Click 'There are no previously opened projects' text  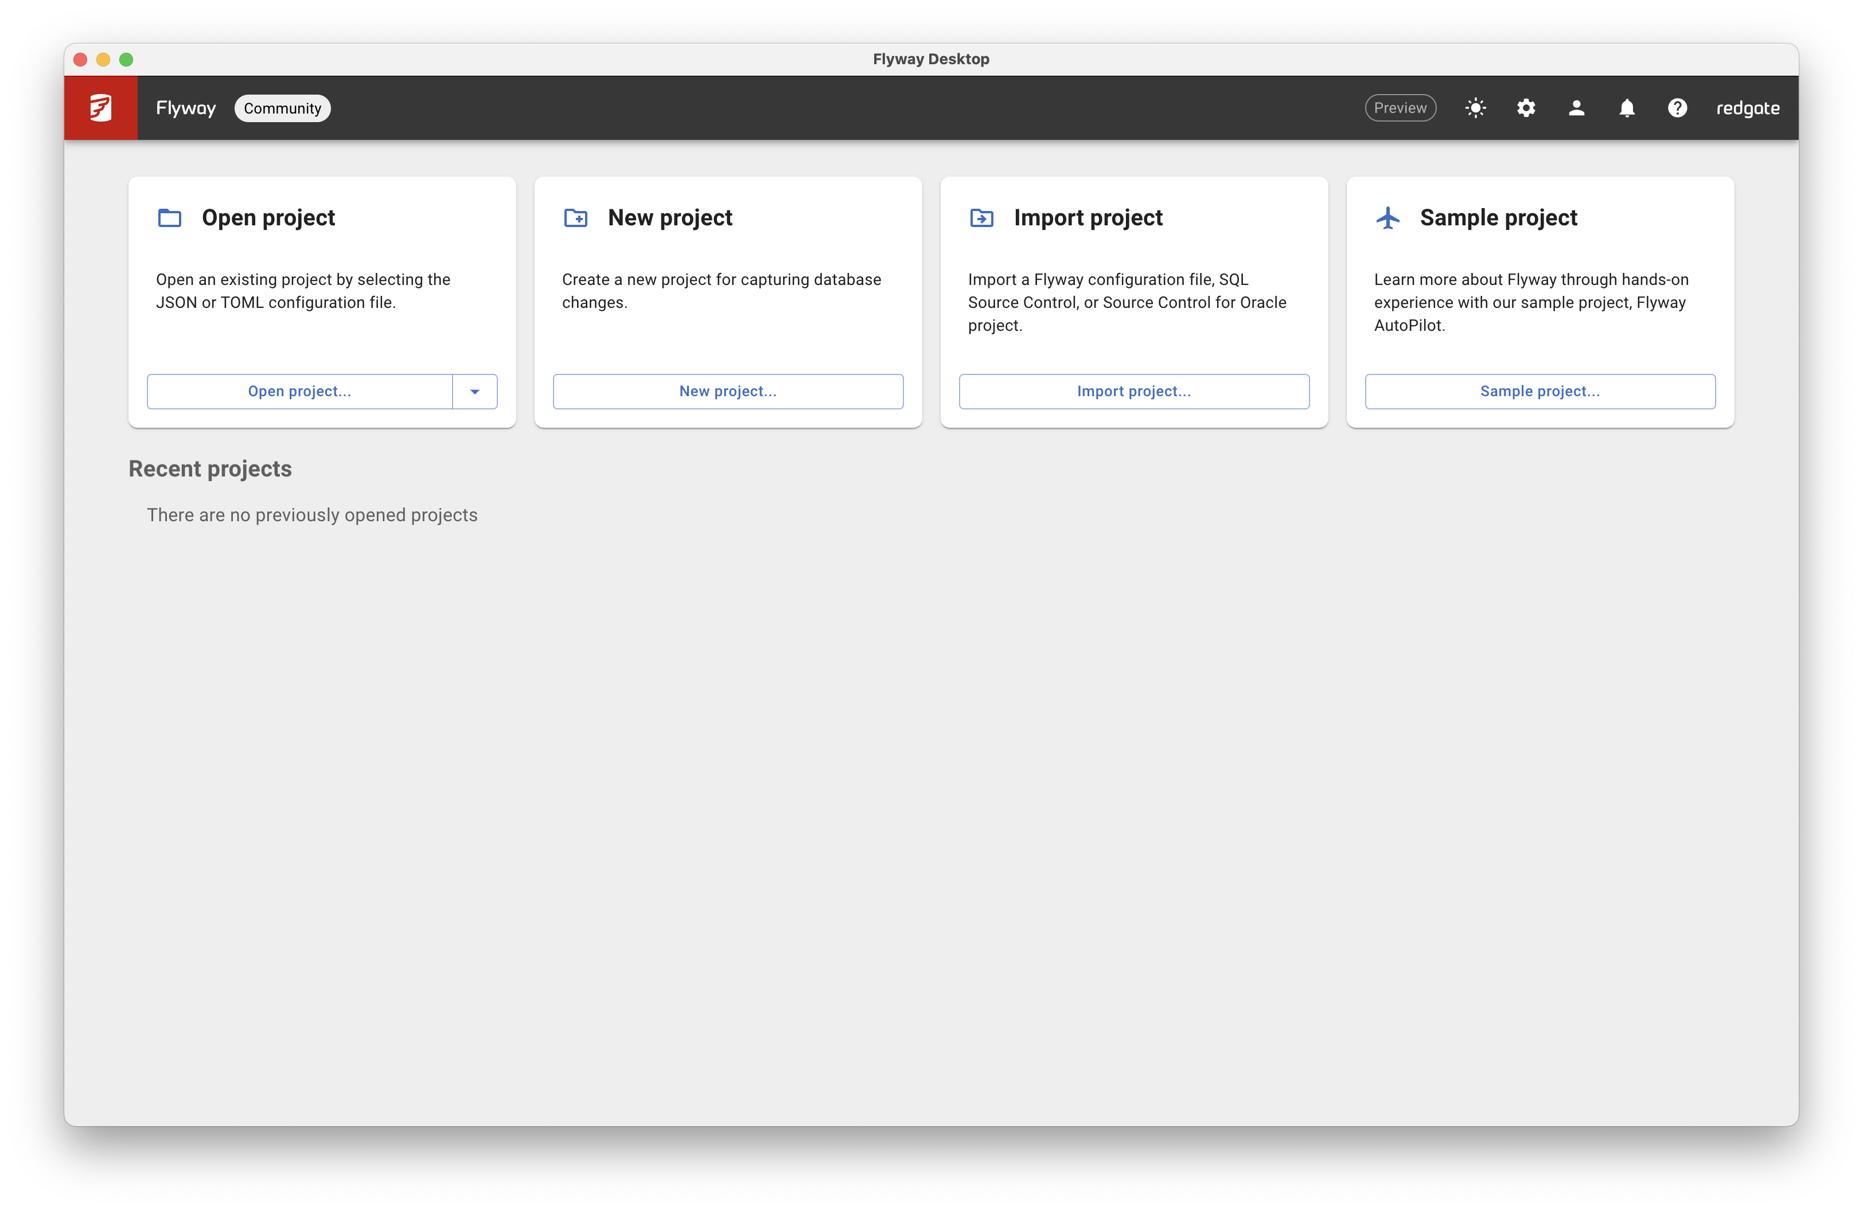click(x=313, y=515)
